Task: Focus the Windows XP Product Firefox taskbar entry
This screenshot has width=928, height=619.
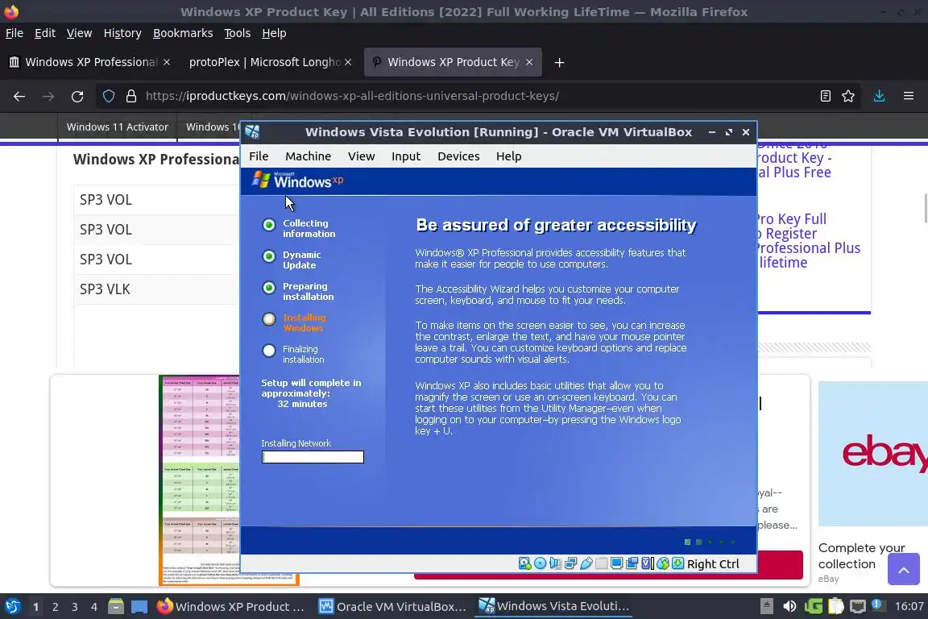Action: 231,606
